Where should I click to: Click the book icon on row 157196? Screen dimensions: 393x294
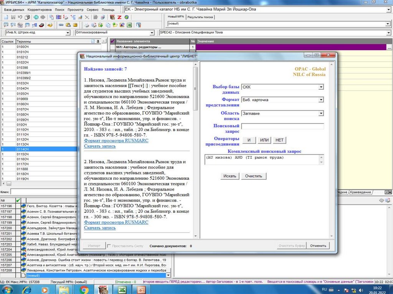24,206
